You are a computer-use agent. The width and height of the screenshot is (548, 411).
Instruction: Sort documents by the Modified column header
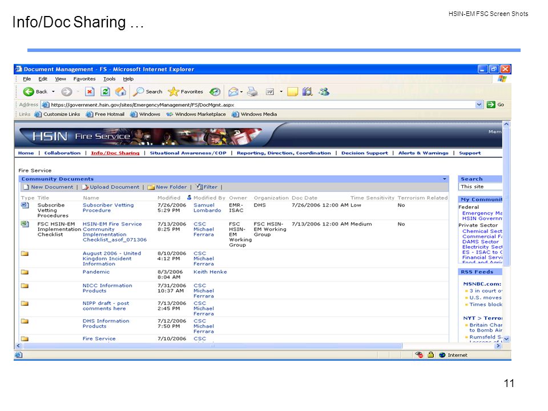[169, 198]
